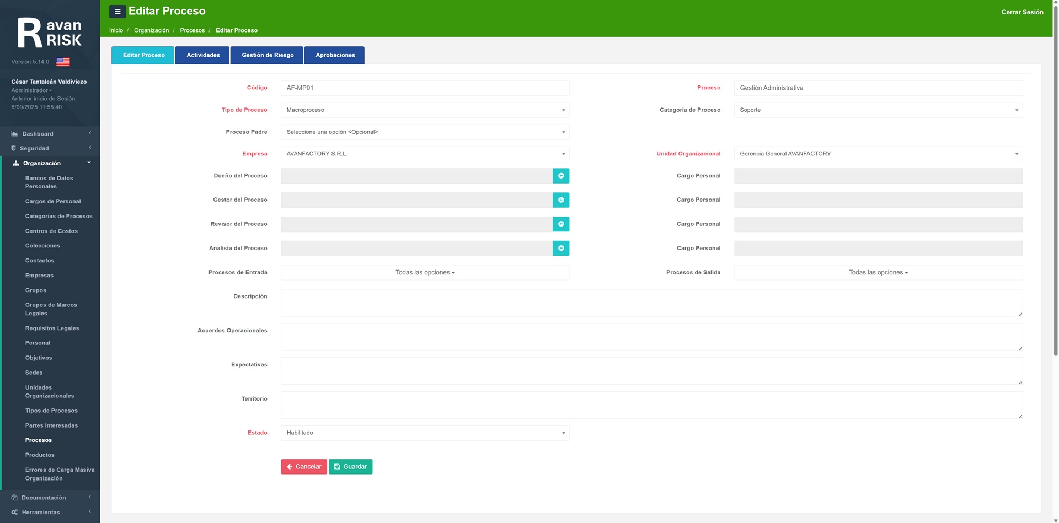Collapse the Organización sidebar menu
This screenshot has width=1059, height=523.
(50, 163)
